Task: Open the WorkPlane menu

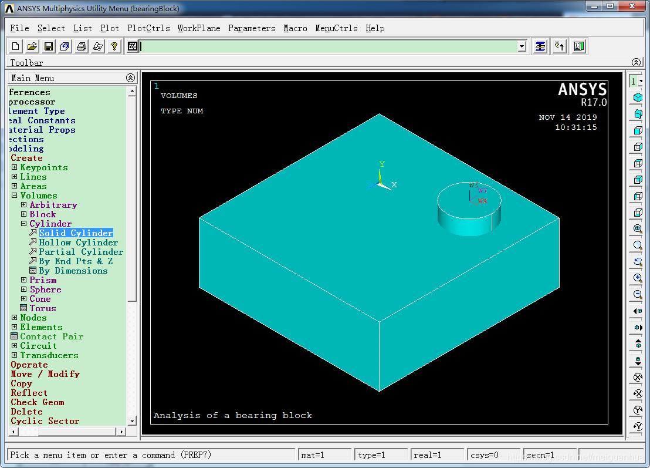Action: [x=199, y=28]
